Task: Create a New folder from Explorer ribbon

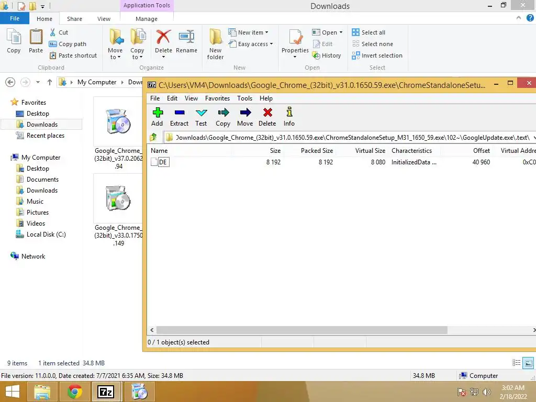Action: (215, 44)
